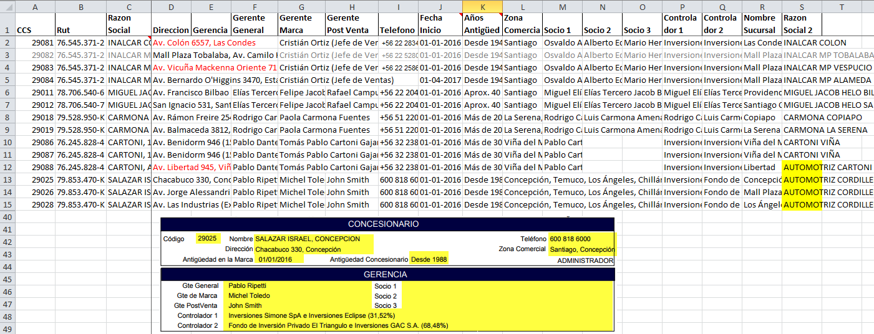874x334 pixels.
Task: Select cell with CCS value 29088
Action: (x=34, y=167)
